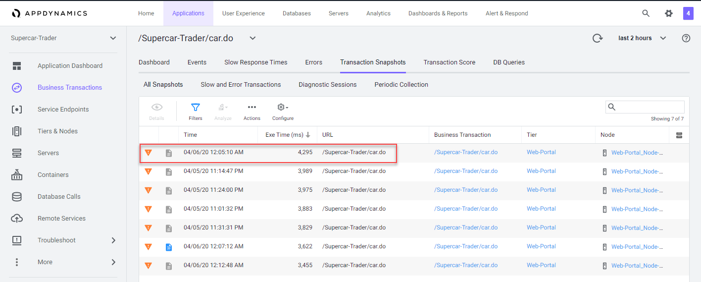Expand the More submenu chevron
This screenshot has height=282, width=701.
coord(113,262)
